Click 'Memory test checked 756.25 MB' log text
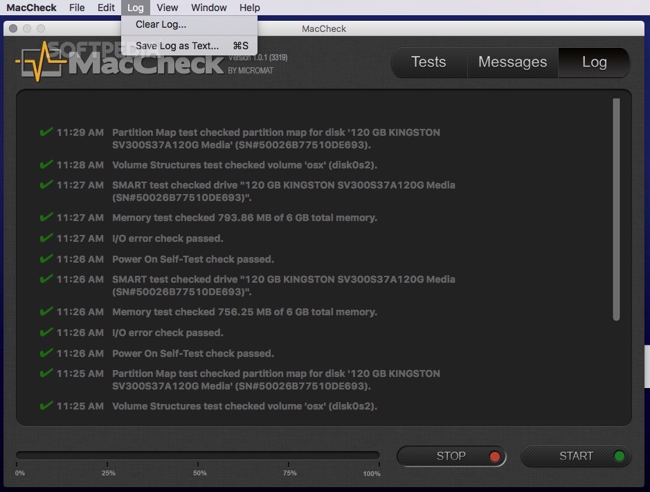The width and height of the screenshot is (650, 492). click(244, 312)
